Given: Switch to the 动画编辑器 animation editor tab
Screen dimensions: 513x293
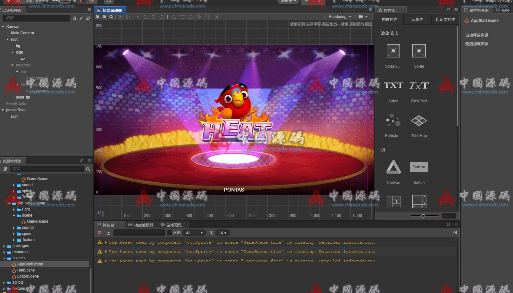Looking at the screenshot, I should click(x=140, y=225).
